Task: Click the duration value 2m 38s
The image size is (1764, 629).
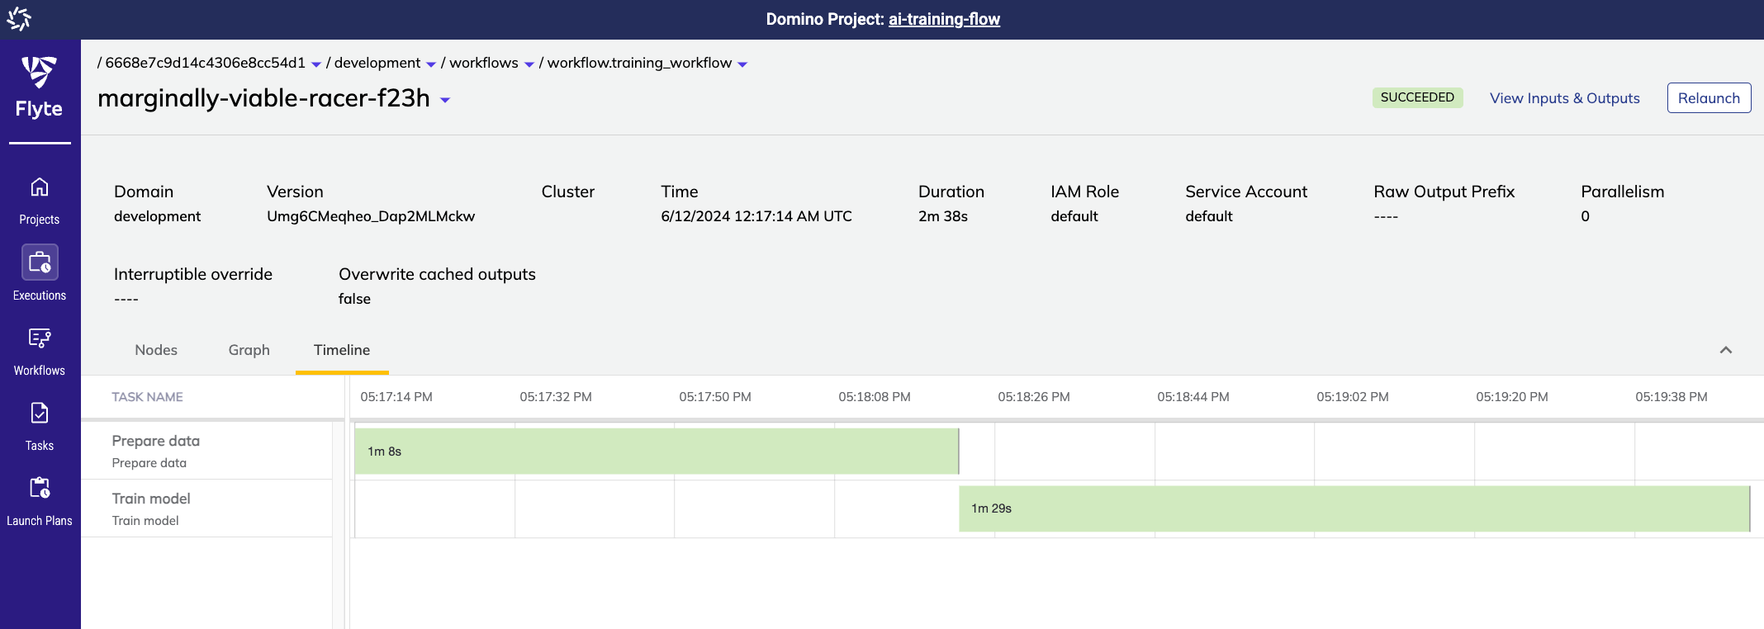Action: pos(943,216)
